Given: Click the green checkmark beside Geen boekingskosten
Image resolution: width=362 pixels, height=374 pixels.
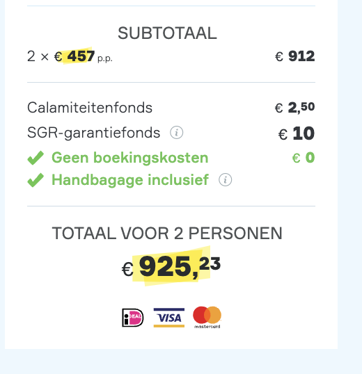Looking at the screenshot, I should coord(36,158).
